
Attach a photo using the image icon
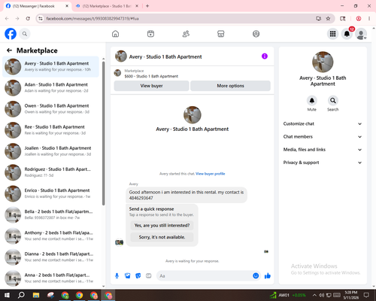[128, 276]
